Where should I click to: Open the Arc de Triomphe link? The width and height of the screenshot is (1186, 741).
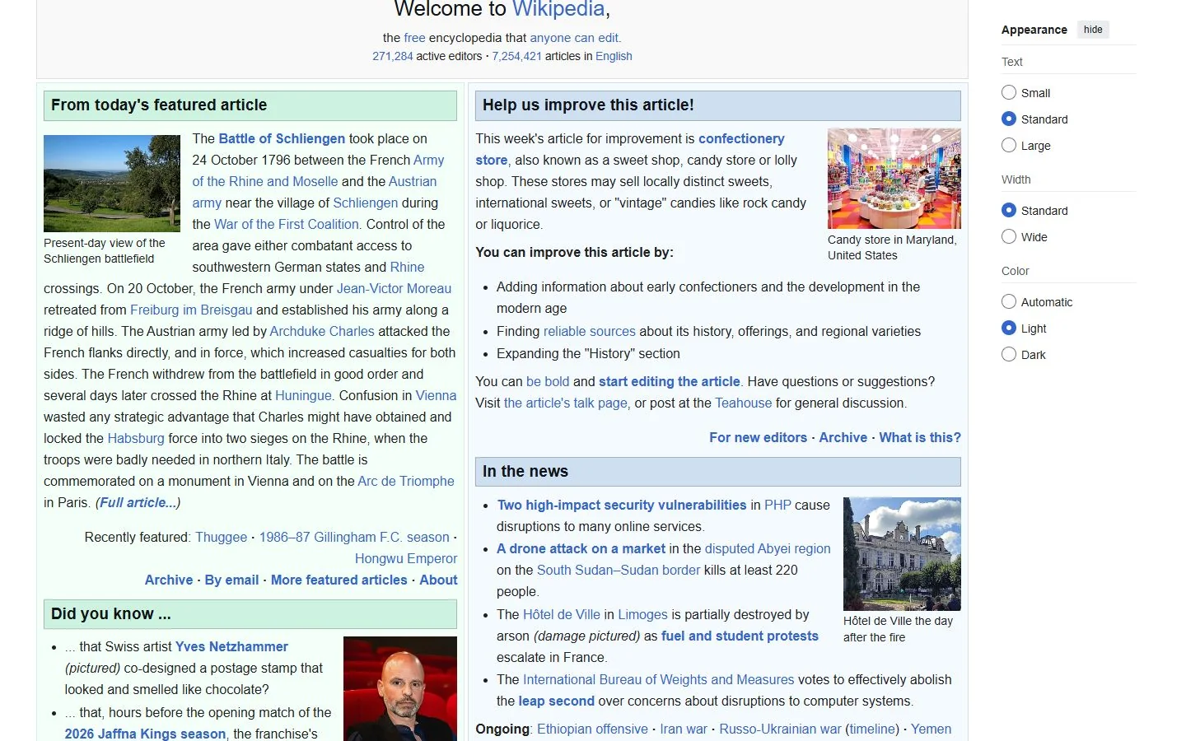(x=406, y=481)
